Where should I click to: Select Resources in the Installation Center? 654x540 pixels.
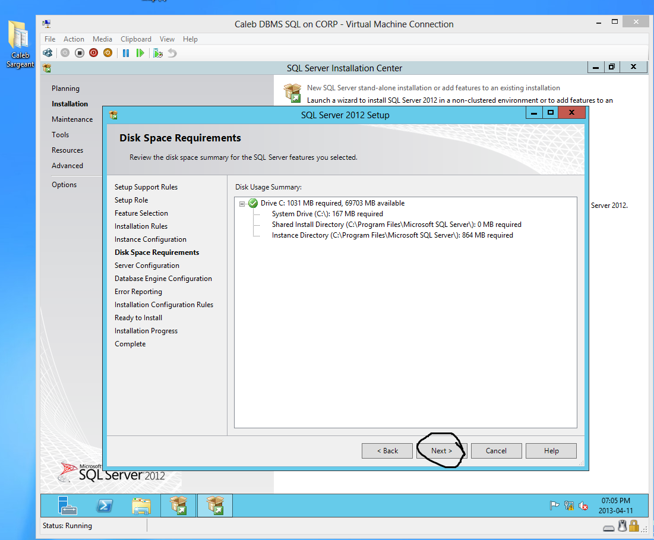(67, 150)
